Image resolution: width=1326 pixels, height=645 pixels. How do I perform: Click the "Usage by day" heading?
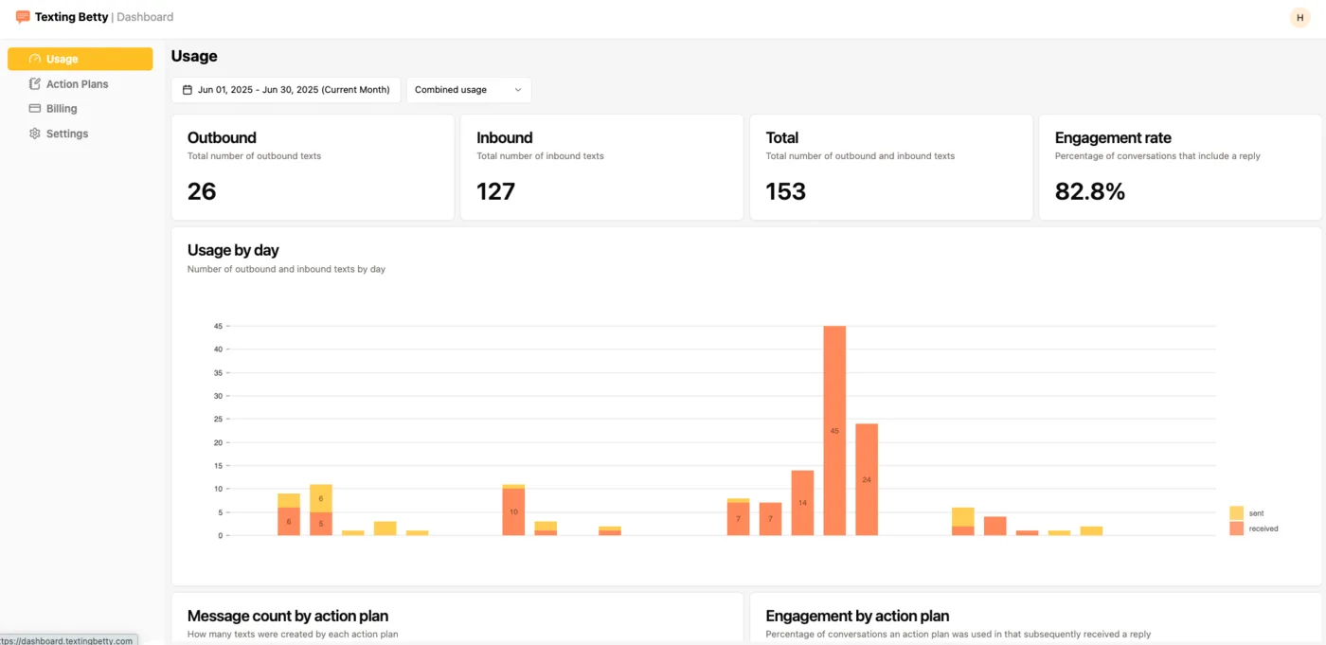point(233,250)
